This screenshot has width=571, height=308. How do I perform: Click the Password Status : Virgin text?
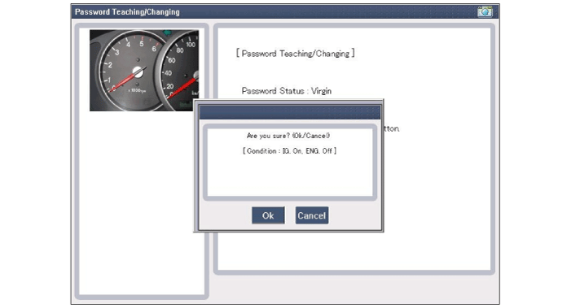[287, 91]
